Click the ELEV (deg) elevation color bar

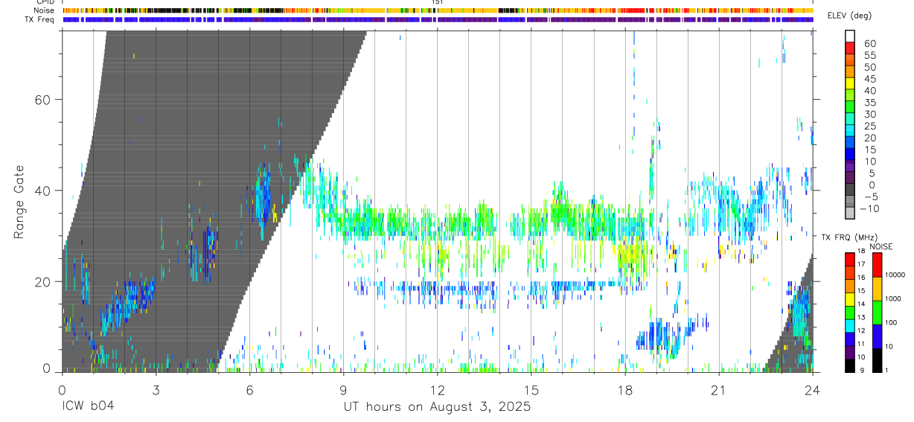pyautogui.click(x=850, y=125)
